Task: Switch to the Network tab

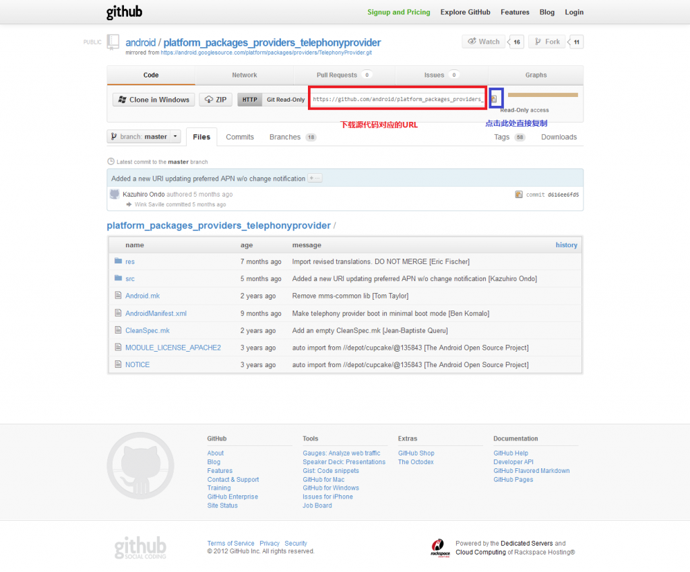Action: (245, 75)
